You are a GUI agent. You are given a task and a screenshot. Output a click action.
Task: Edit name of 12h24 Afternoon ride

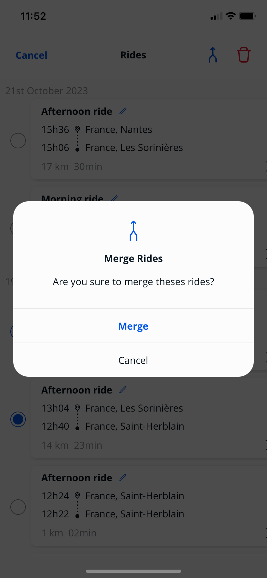tap(123, 478)
